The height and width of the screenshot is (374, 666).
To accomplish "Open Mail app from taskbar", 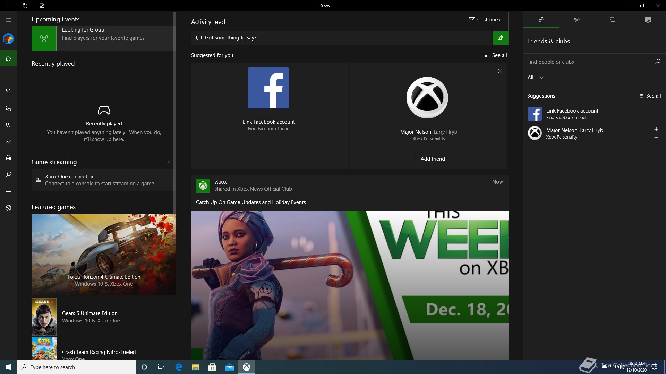I will click(x=230, y=367).
